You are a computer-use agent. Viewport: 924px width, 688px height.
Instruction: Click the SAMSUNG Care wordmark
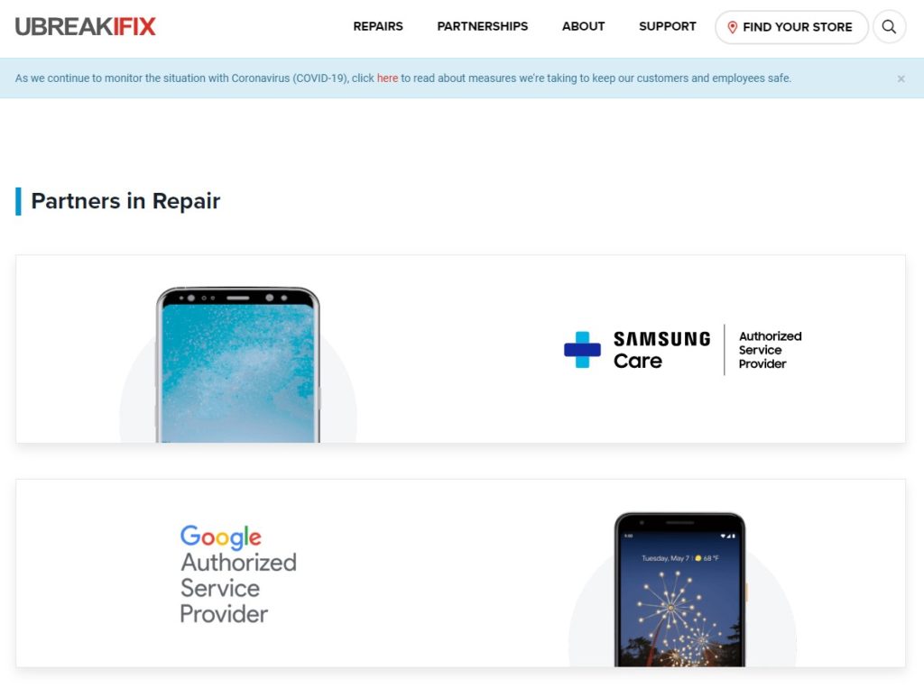click(661, 350)
